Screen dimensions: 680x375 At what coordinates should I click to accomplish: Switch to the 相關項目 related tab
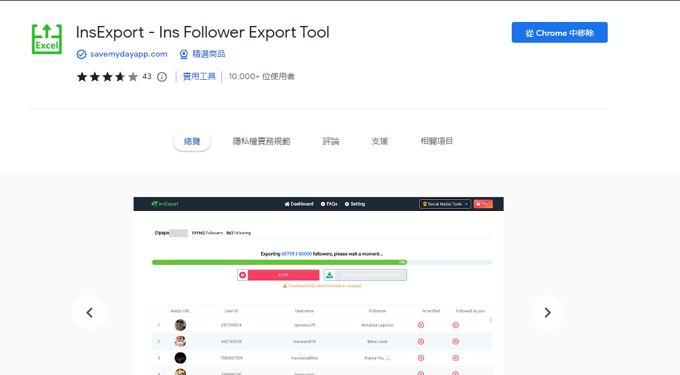tap(437, 142)
